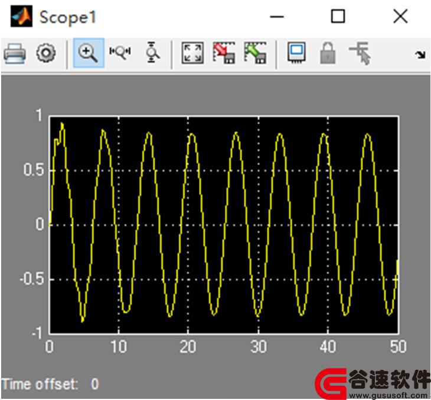Viewport: 431px width, 400px height.
Task: Click the x-axis tick label 30
Action: (x=259, y=347)
